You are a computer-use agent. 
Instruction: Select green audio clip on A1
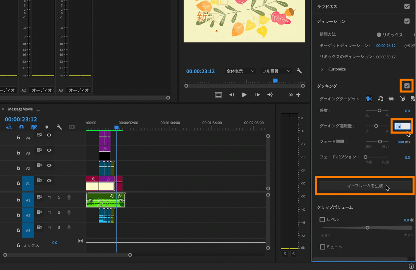coord(106,200)
